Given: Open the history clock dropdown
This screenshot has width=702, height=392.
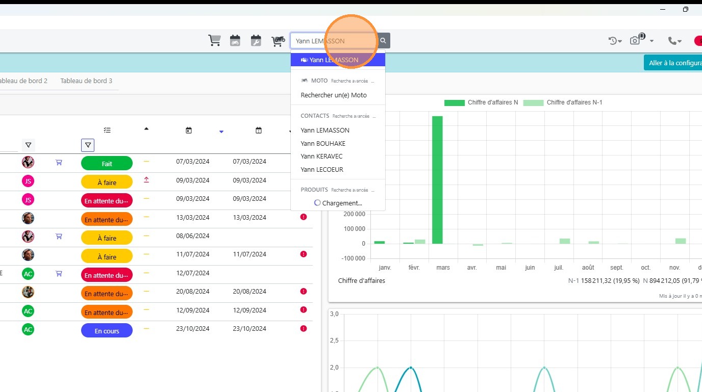Looking at the screenshot, I should 615,41.
